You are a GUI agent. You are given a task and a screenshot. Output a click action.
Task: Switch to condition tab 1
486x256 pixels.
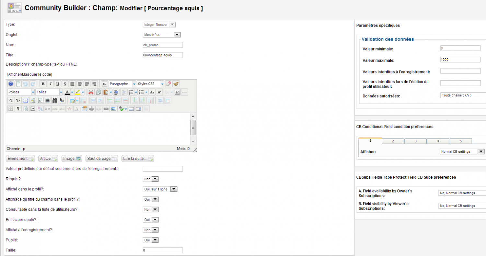[370, 140]
